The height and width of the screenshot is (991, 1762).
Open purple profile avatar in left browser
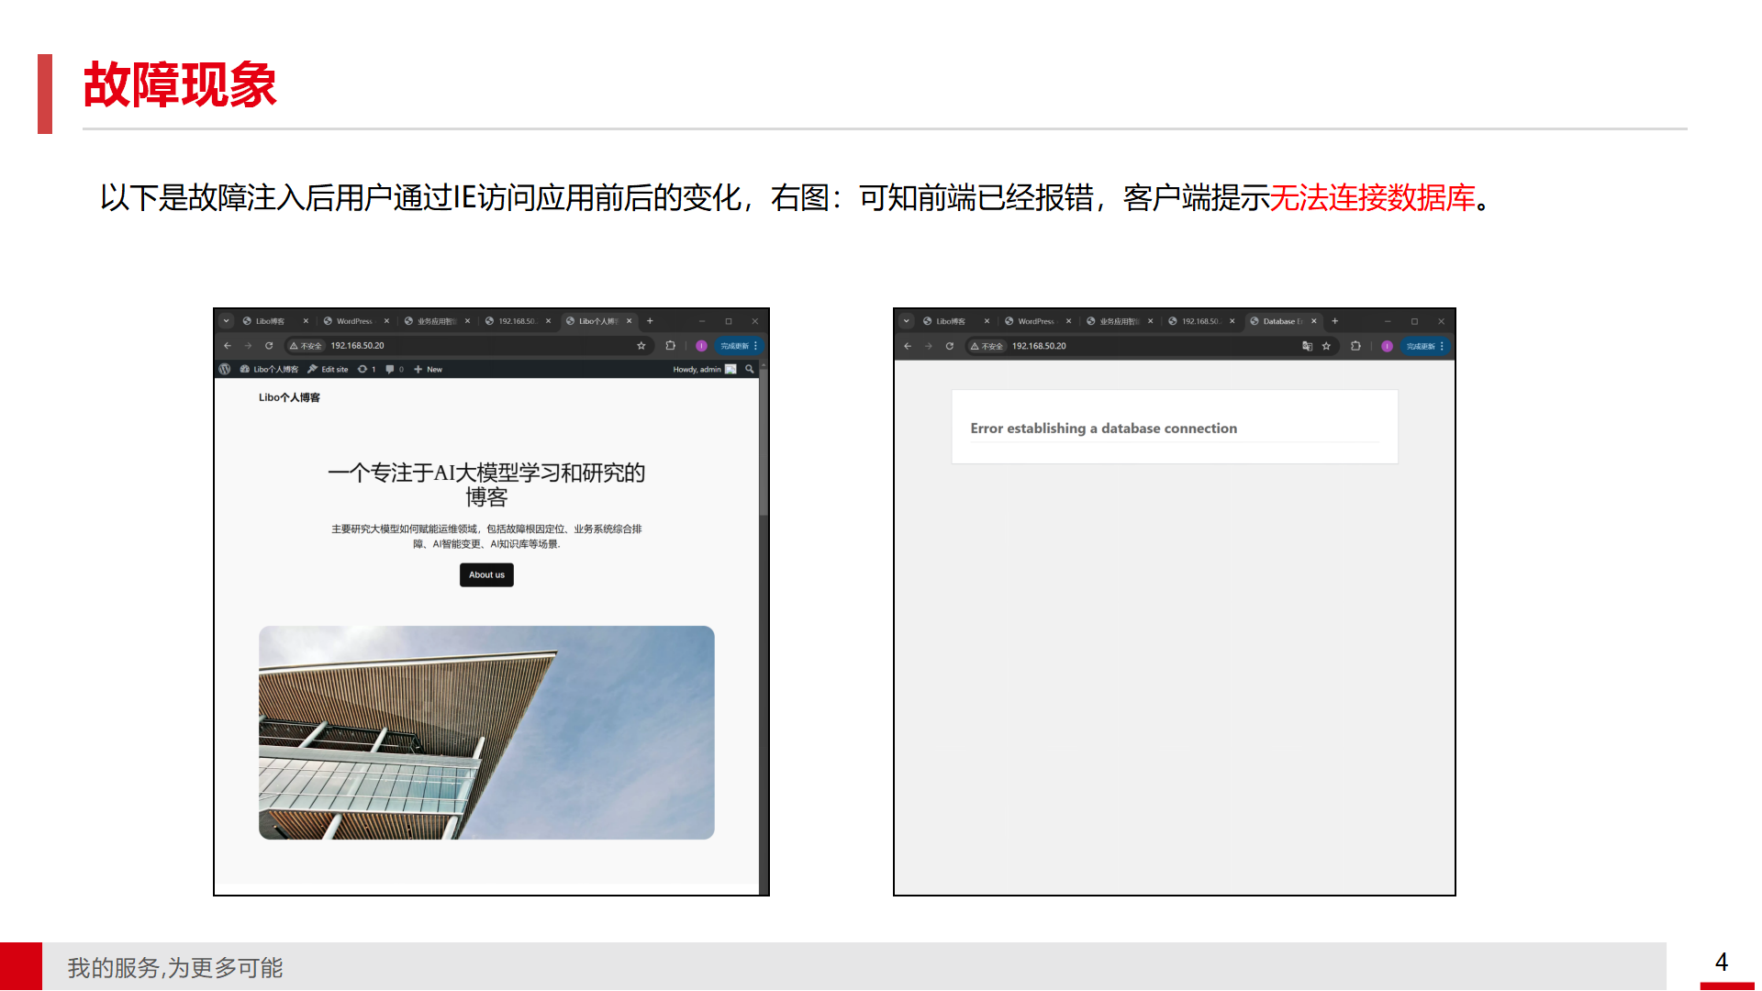coord(701,346)
